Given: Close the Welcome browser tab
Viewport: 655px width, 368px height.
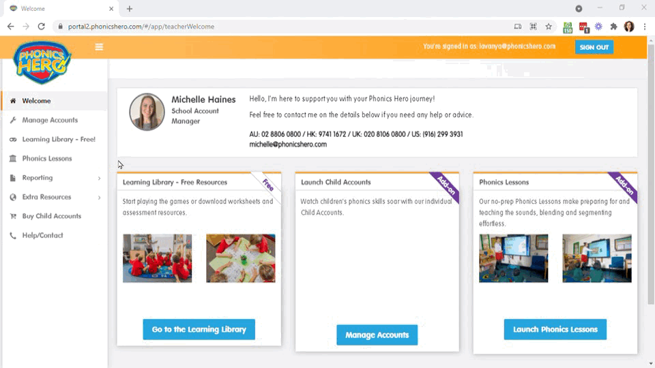Looking at the screenshot, I should (x=111, y=9).
